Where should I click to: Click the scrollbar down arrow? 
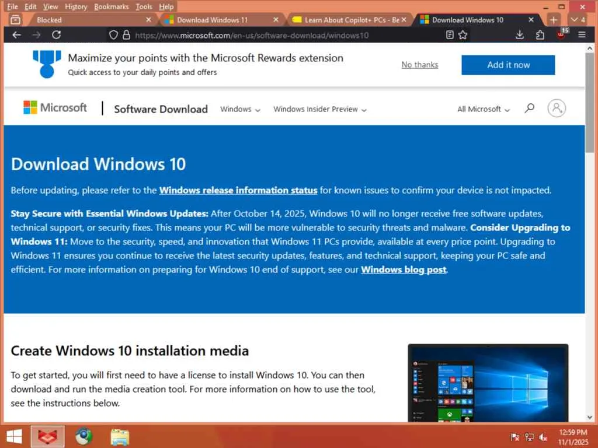[x=590, y=417]
